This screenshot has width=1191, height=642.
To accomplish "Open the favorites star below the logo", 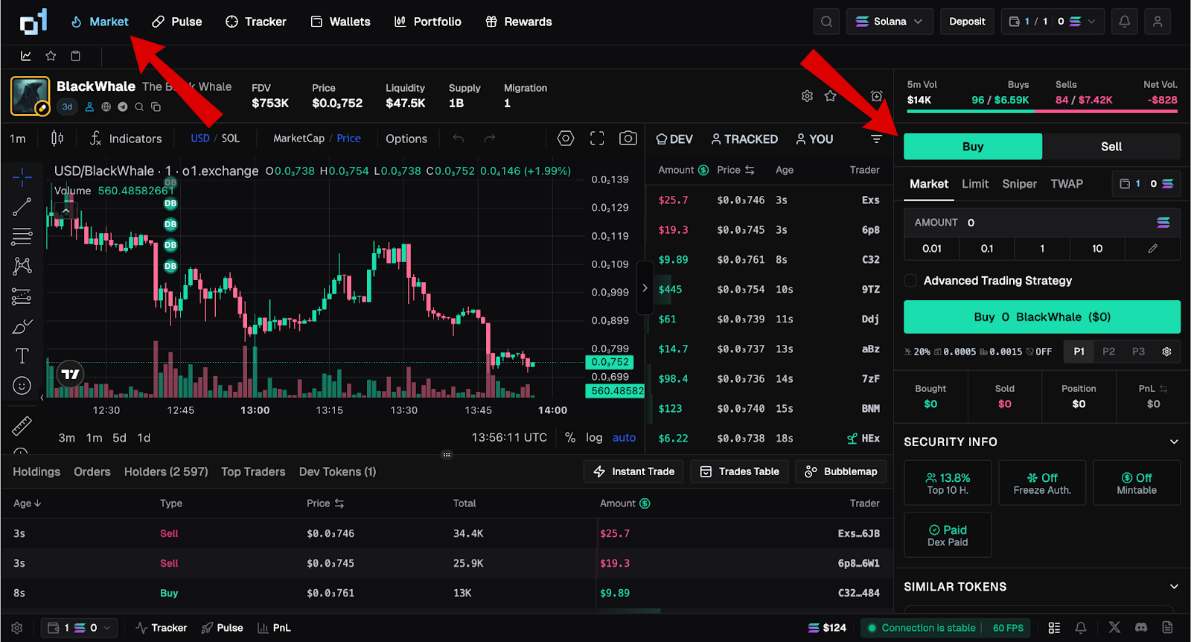I will coord(51,56).
